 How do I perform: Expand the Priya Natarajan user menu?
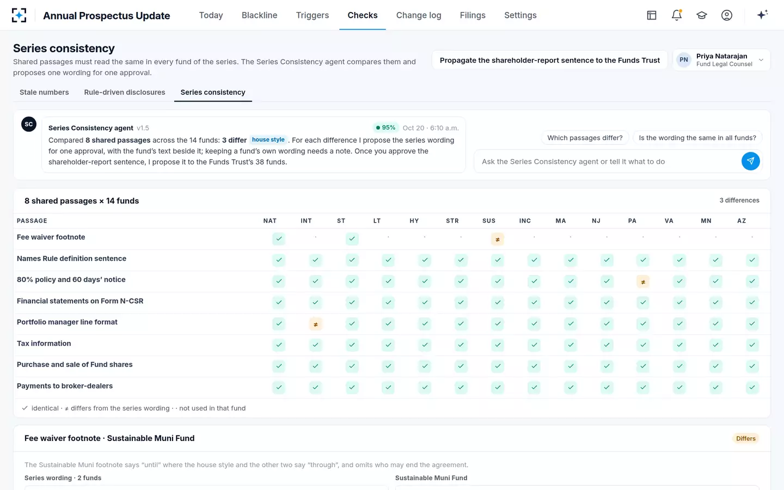721,60
